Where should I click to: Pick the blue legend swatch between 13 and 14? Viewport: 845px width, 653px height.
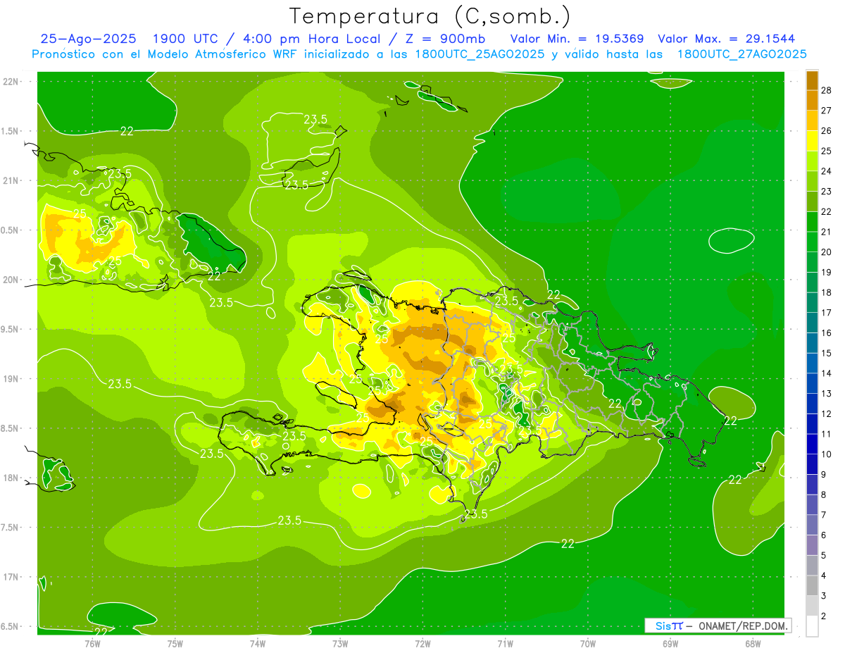[x=813, y=383]
